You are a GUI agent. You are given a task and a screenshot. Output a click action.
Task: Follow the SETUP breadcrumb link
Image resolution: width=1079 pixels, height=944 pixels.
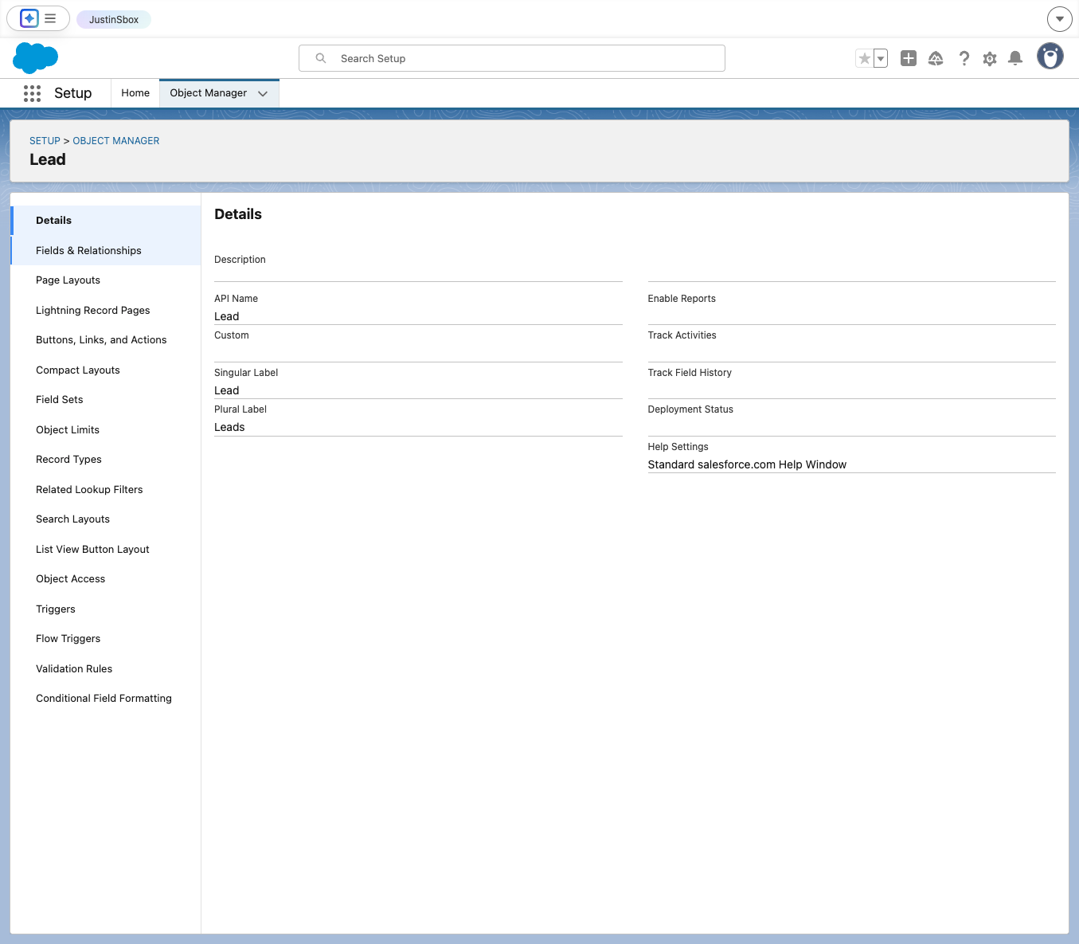point(45,141)
